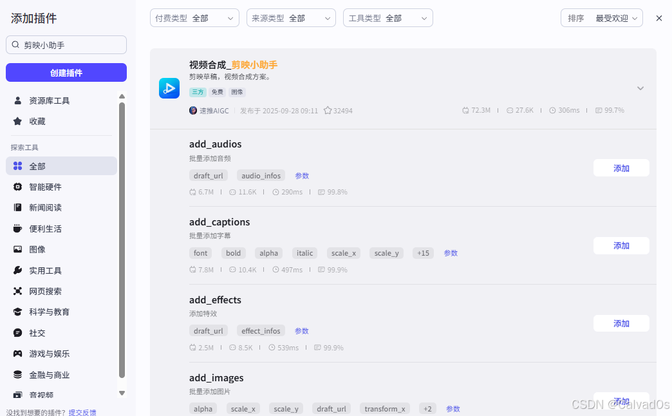
Task: Click the audio_infos parameter tag
Action: pyautogui.click(x=261, y=176)
